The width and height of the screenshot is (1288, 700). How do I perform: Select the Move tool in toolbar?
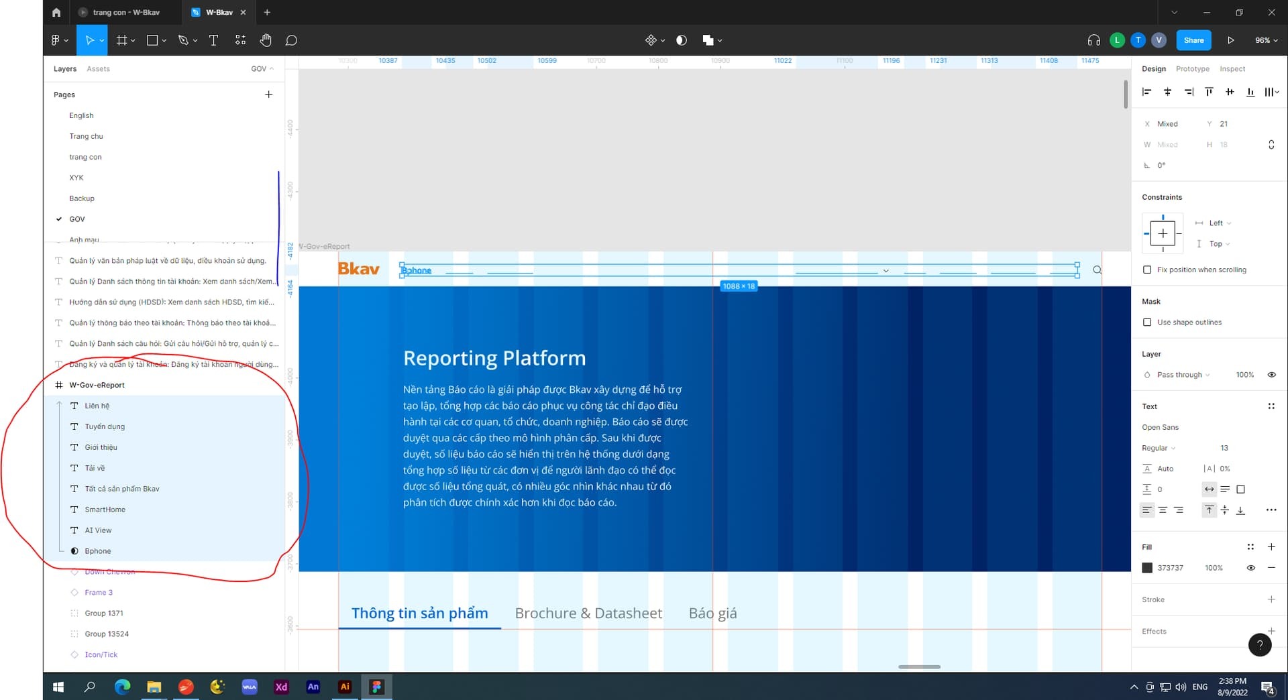(x=89, y=40)
